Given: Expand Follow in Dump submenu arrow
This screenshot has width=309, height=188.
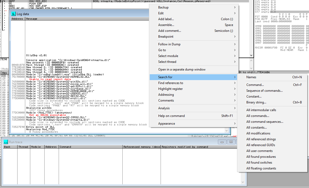Looking at the screenshot, I should click(235, 44).
